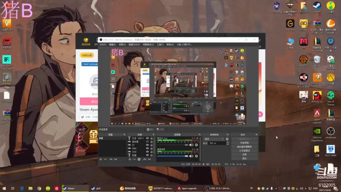Open source properties gear in Sources toolbar
Image resolution: width=341 pixels, height=192 pixels.
point(139,159)
